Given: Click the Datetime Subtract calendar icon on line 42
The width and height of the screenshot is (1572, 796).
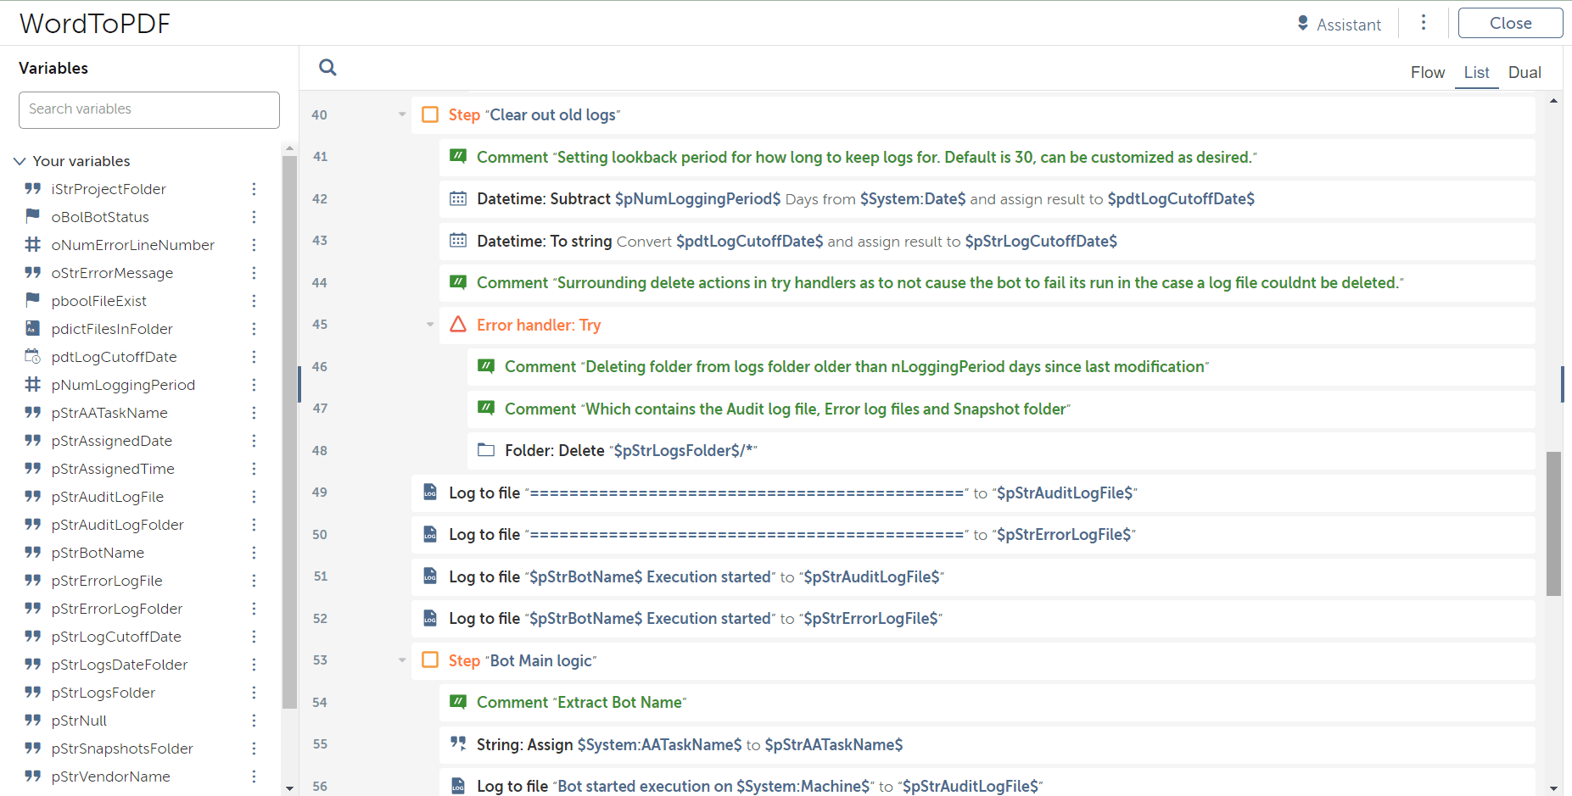Looking at the screenshot, I should point(458,198).
